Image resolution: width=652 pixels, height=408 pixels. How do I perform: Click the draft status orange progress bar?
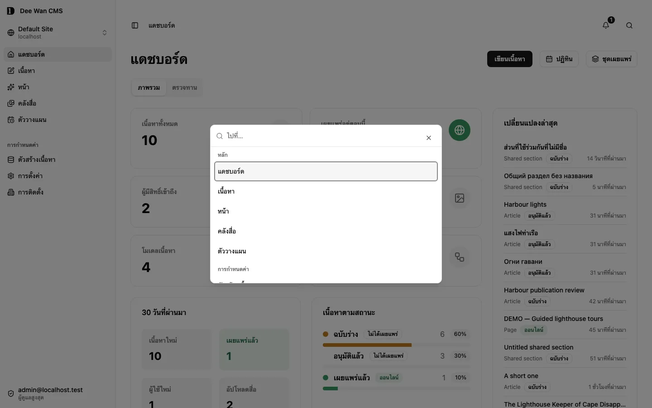(x=367, y=345)
